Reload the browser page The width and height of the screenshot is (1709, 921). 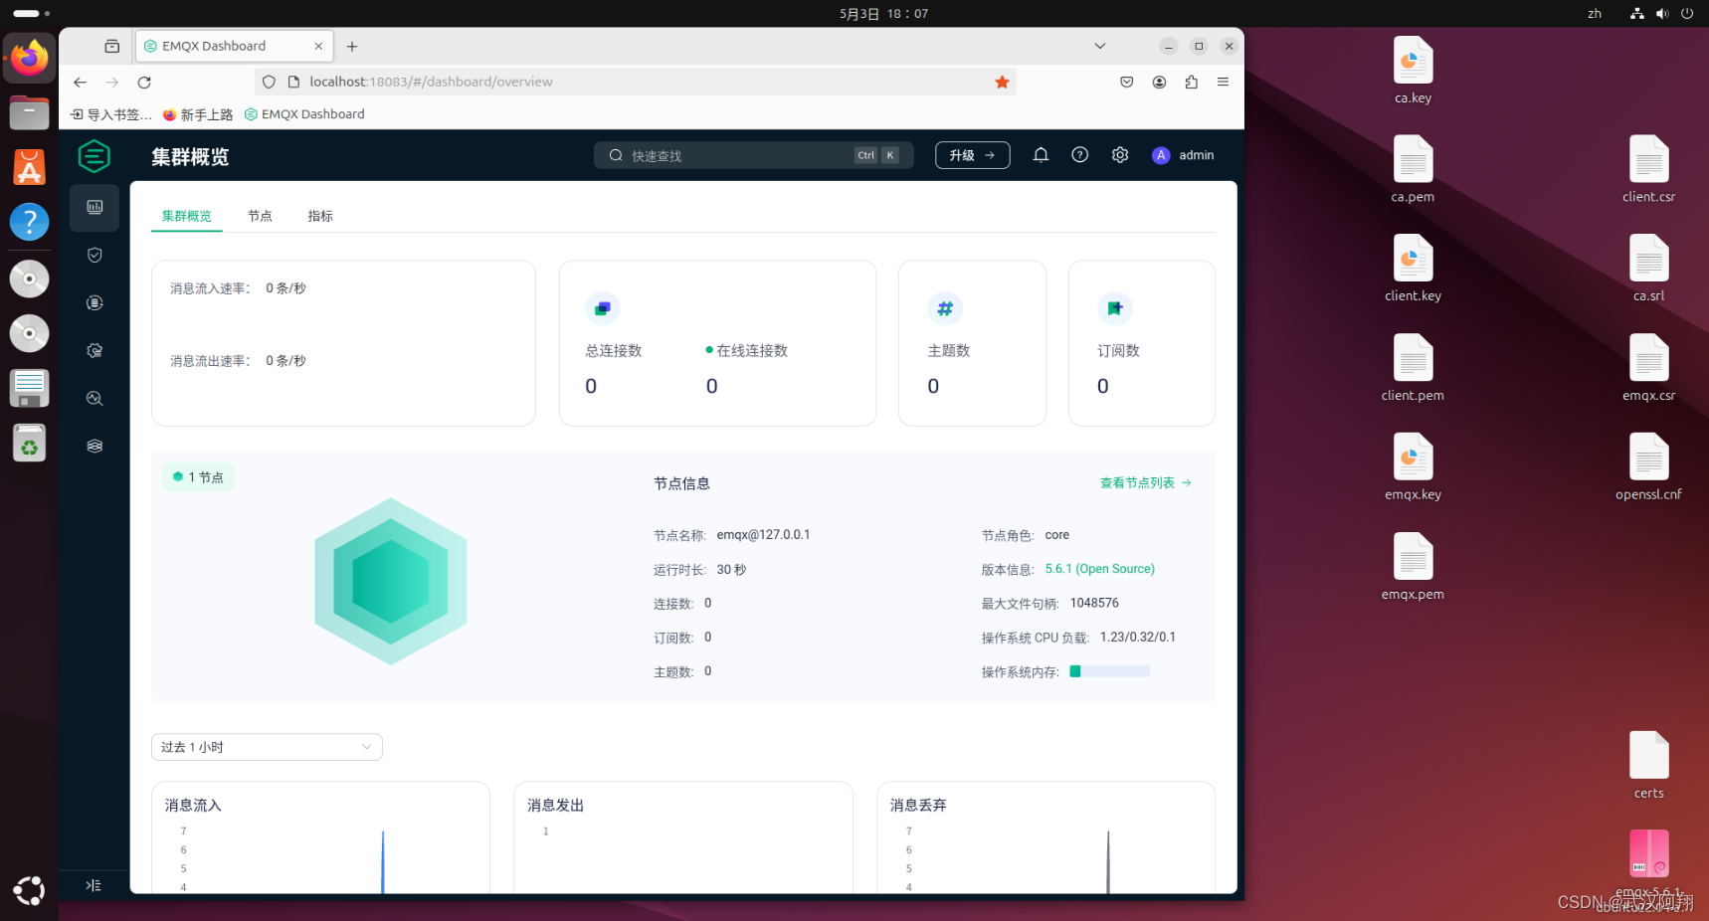click(144, 82)
